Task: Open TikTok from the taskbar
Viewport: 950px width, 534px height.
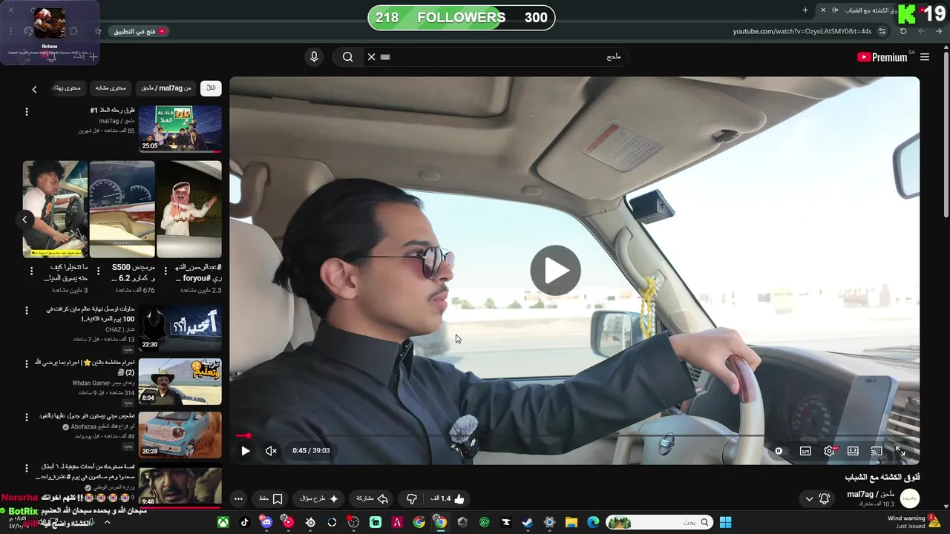Action: (x=244, y=522)
